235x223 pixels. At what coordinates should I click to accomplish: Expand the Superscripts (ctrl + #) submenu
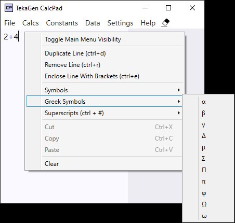(x=105, y=113)
